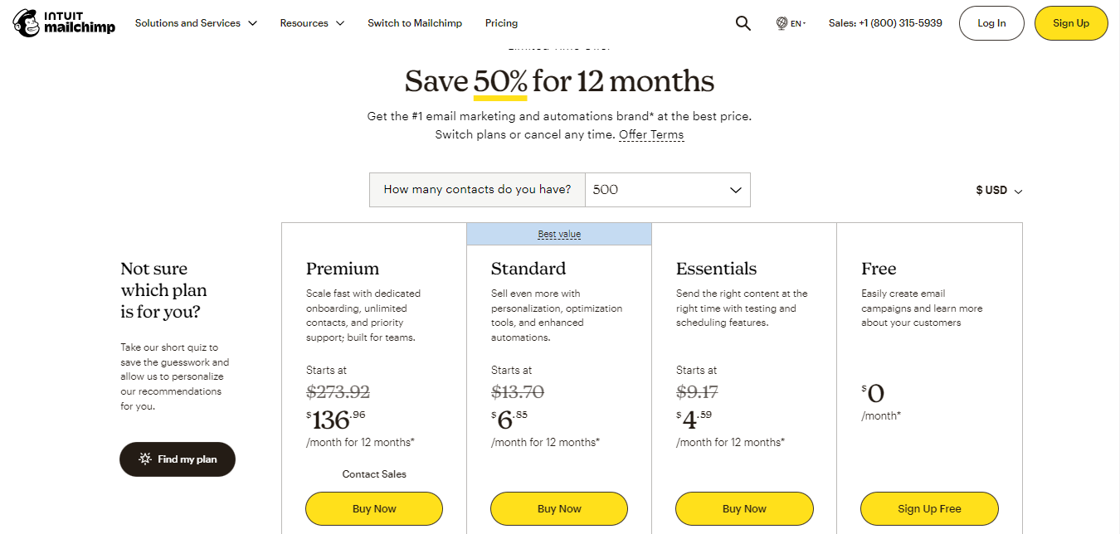Click Contact Sales in Premium column
Image resolution: width=1120 pixels, height=534 pixels.
[x=374, y=474]
